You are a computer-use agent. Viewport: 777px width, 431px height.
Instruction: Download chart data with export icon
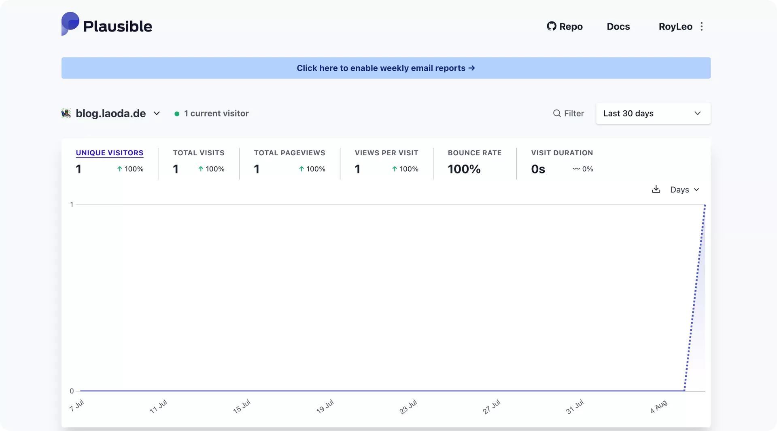(656, 190)
